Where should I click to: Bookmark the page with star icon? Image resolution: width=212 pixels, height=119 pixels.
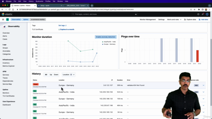[194, 10]
